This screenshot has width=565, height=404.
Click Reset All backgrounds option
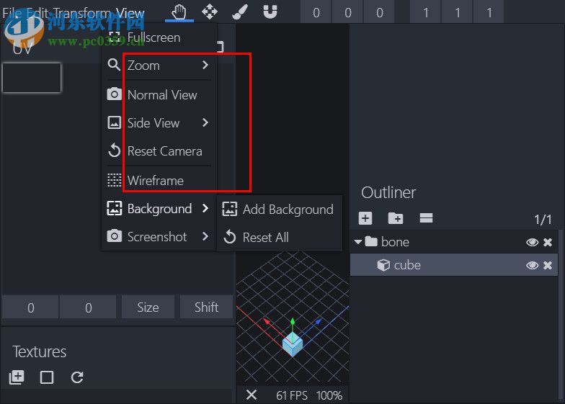[x=279, y=238]
